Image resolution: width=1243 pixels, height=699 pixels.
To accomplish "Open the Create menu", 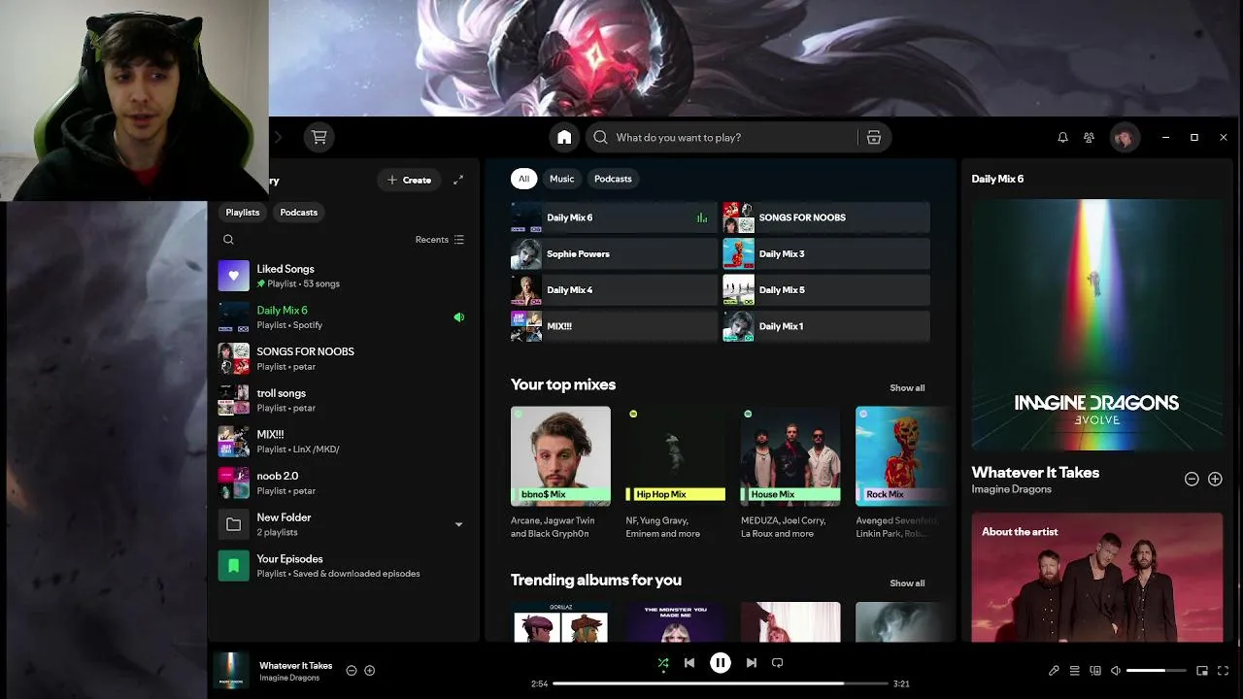I will click(409, 180).
